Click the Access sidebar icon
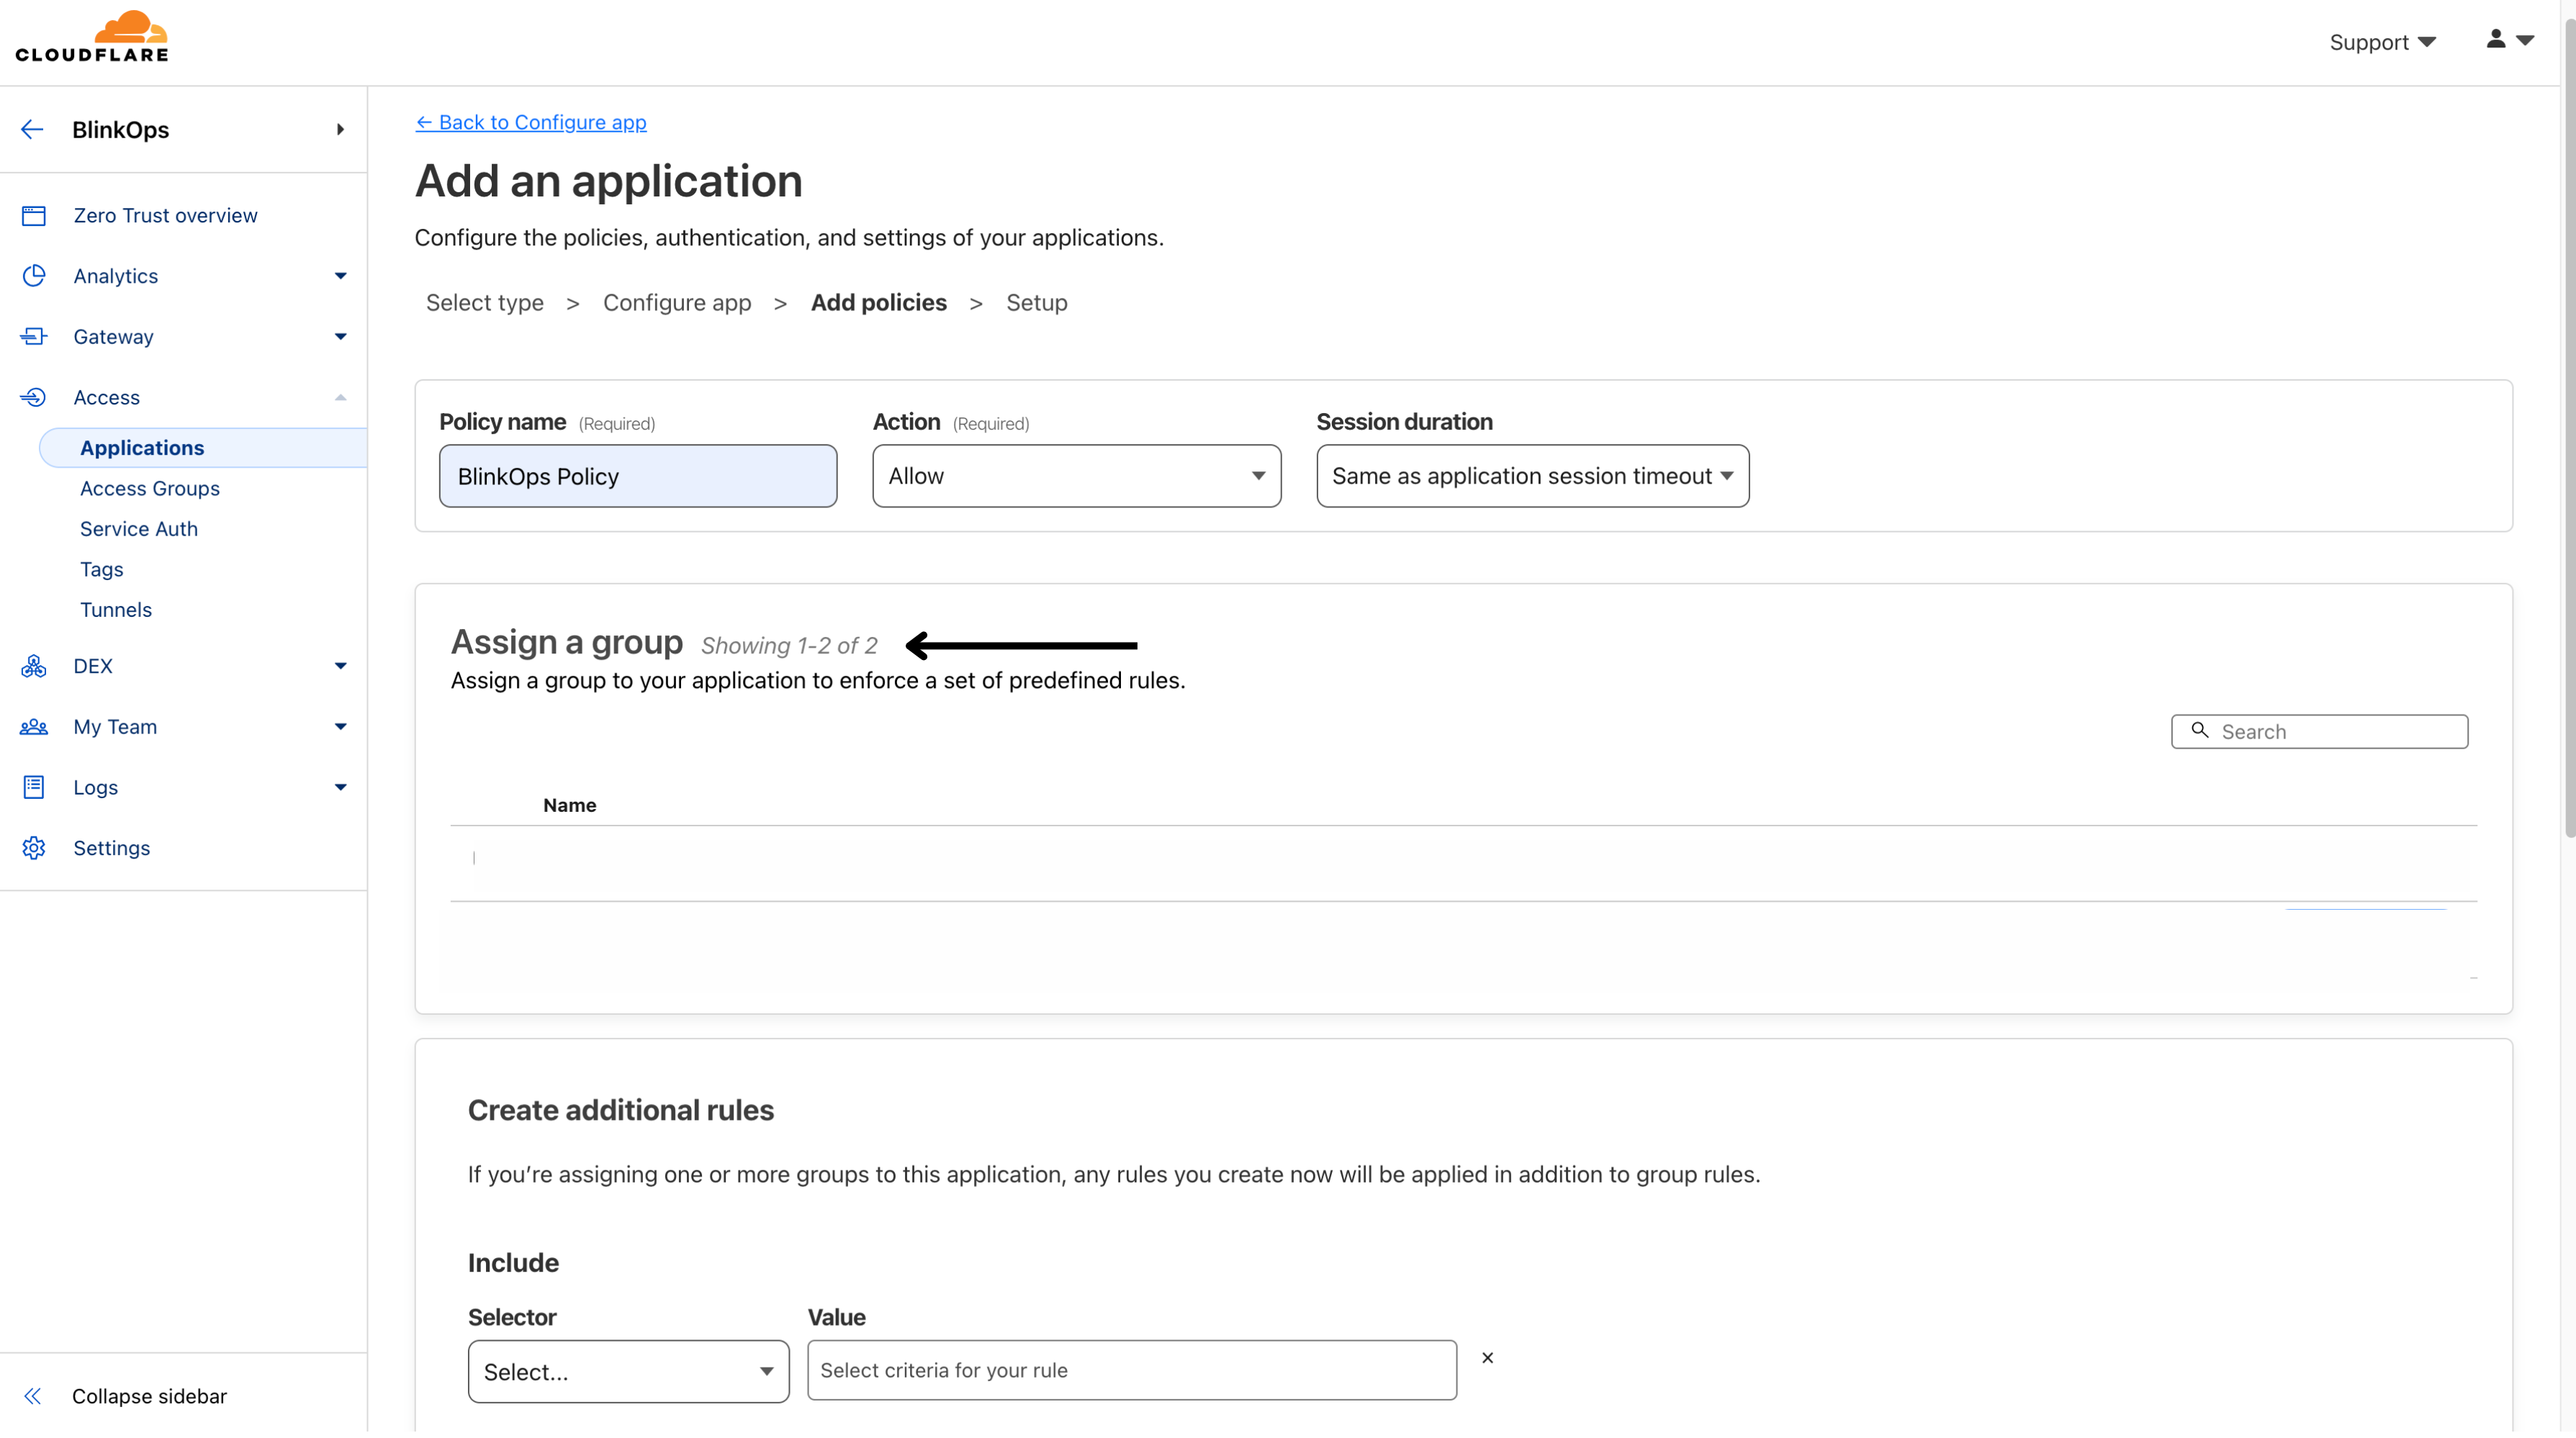Viewport: 2576px width, 1438px height. coord(34,398)
